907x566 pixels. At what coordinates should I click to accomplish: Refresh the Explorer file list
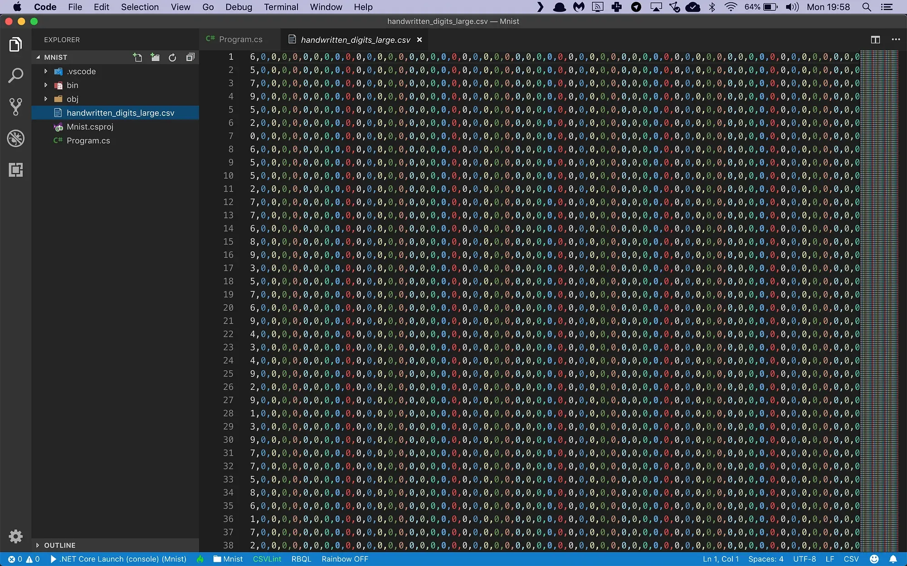[172, 57]
